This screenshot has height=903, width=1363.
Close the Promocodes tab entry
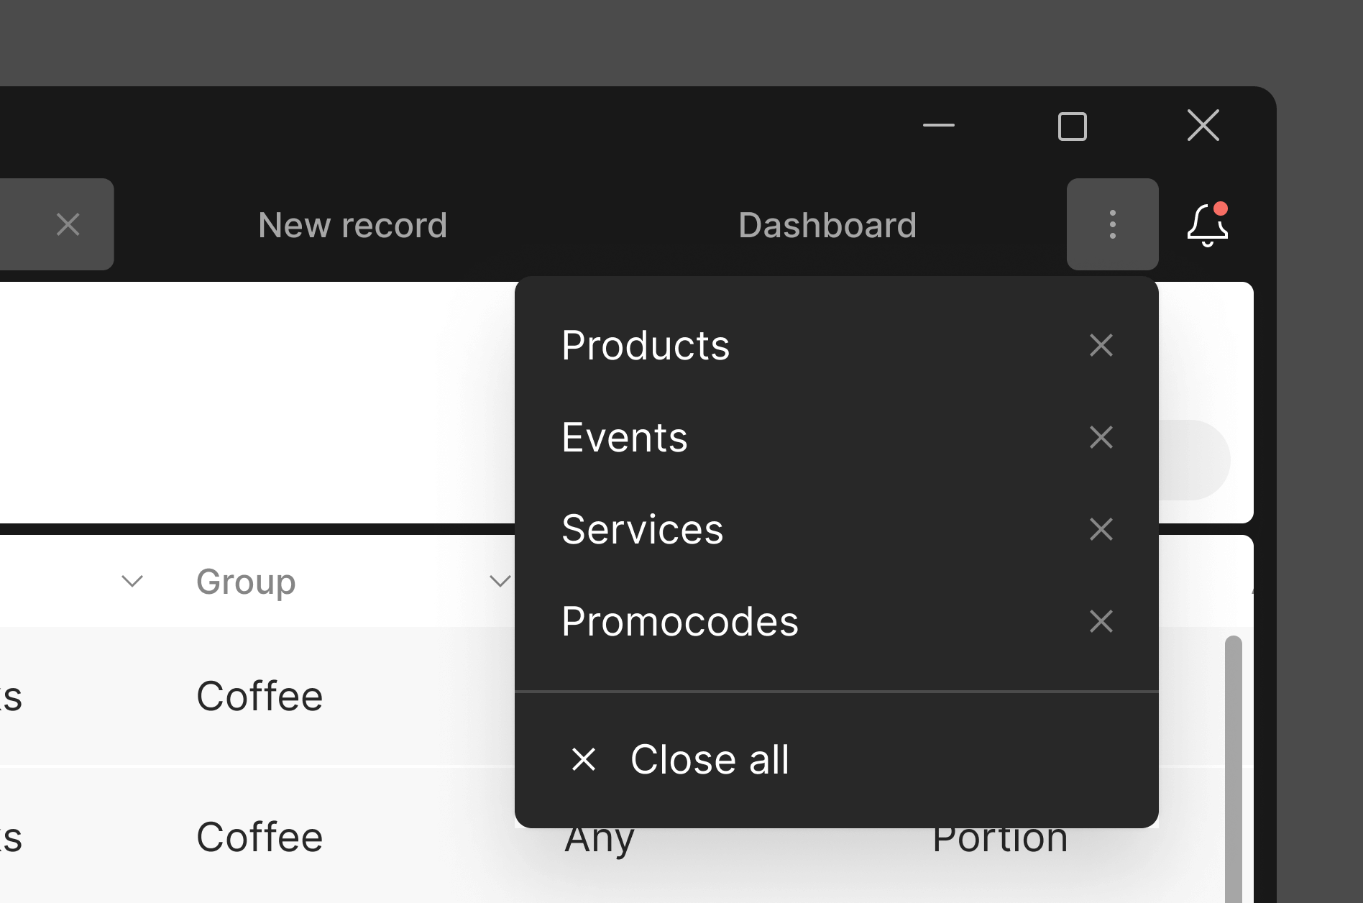(x=1101, y=621)
